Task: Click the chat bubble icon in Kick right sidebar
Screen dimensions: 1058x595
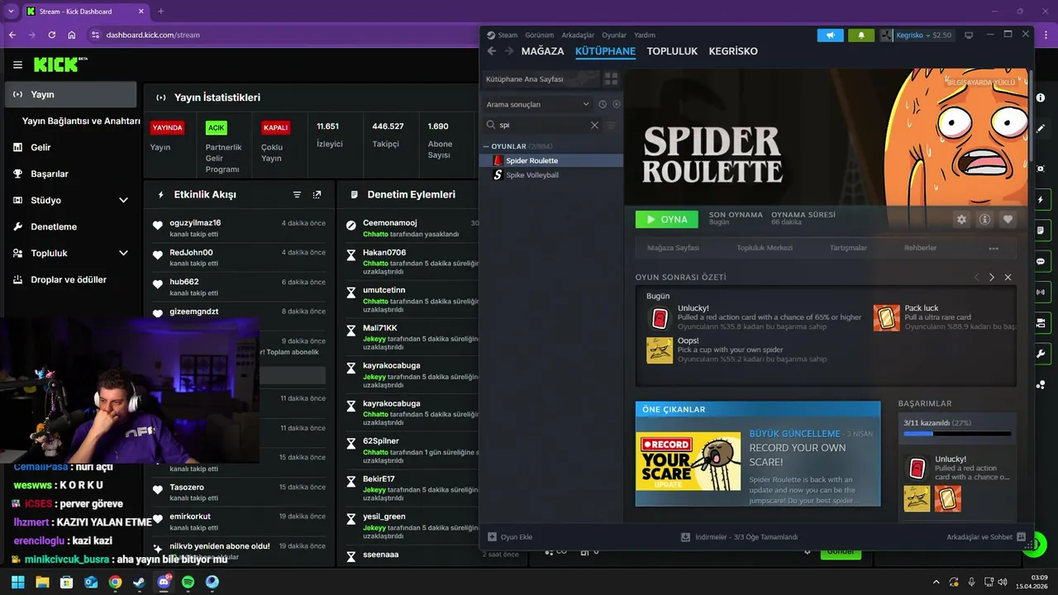Action: tap(1041, 261)
